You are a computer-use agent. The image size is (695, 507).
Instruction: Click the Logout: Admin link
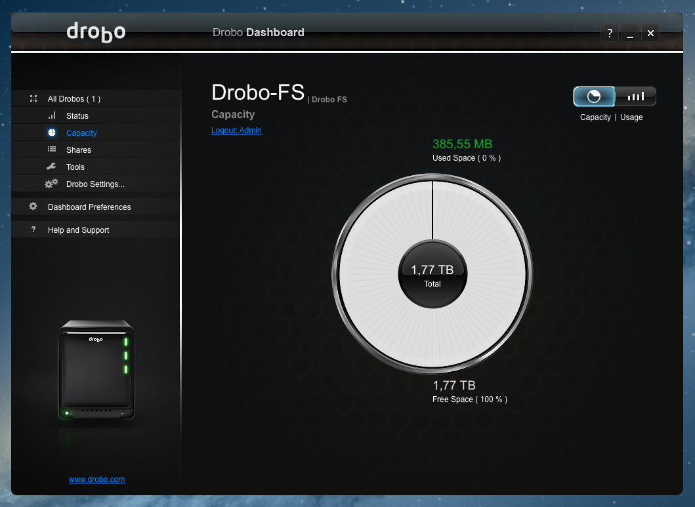[236, 130]
